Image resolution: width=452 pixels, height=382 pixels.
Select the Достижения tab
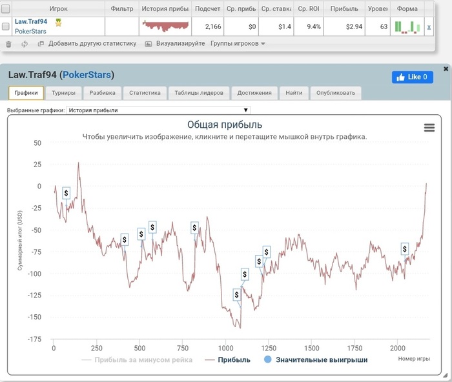(x=254, y=93)
